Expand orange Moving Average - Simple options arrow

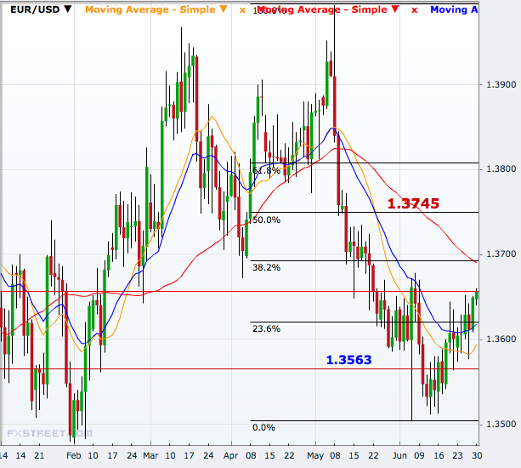coord(224,9)
